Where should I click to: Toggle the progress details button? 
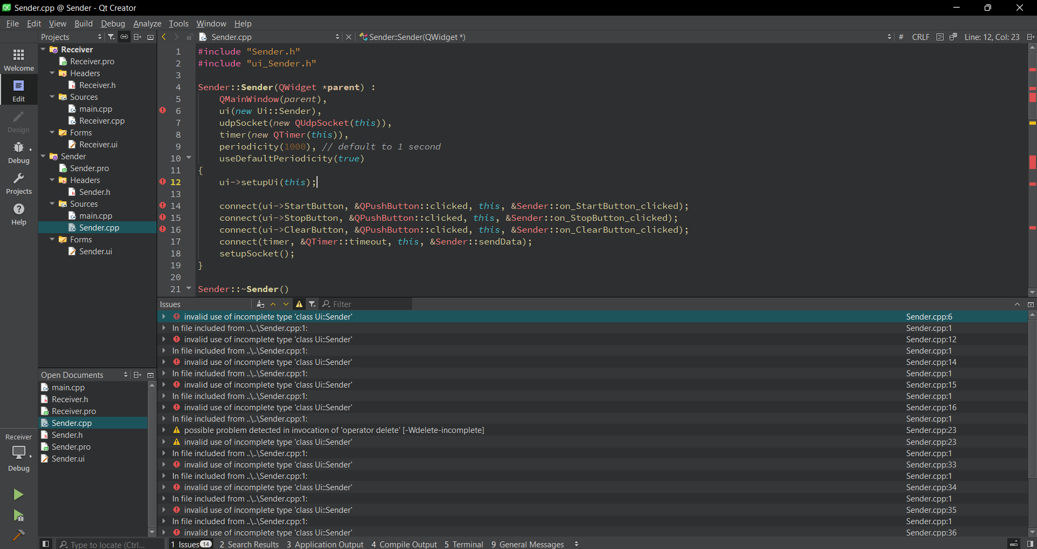[x=1014, y=544]
